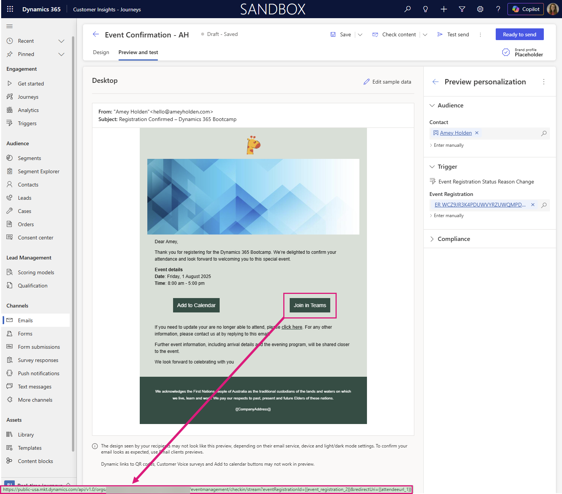
Task: Click the Contact lookup search icon
Action: click(544, 133)
